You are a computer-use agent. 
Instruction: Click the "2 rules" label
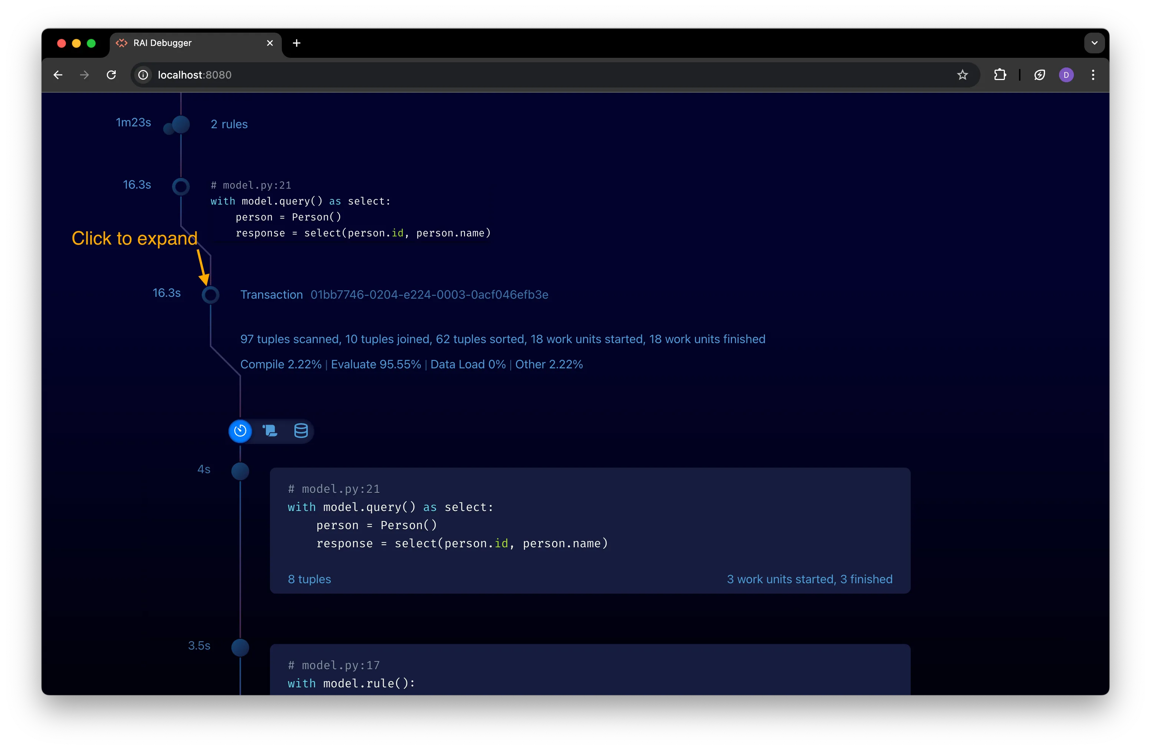(229, 124)
